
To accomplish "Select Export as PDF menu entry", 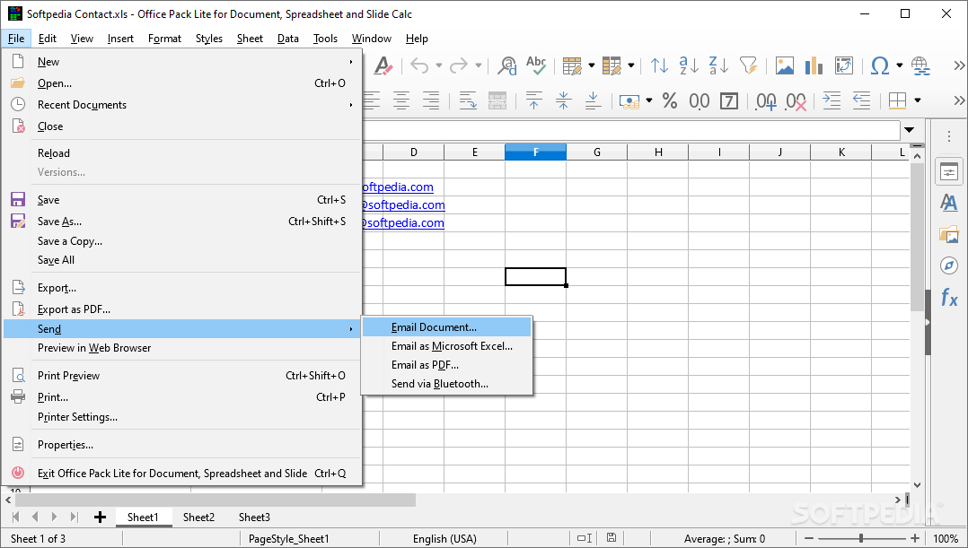I will click(182, 309).
